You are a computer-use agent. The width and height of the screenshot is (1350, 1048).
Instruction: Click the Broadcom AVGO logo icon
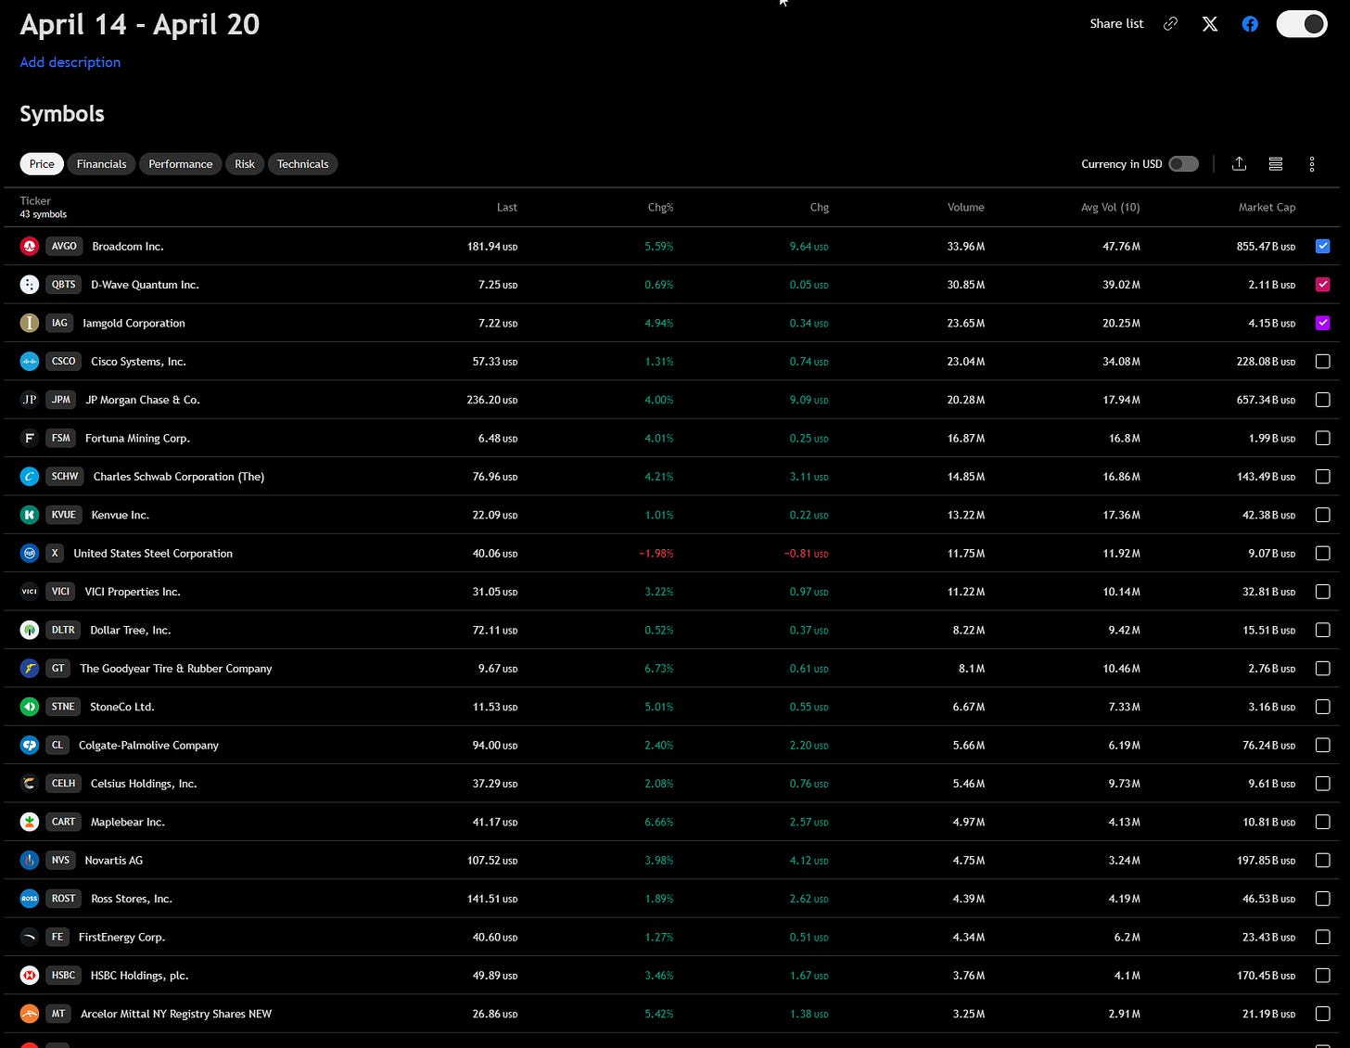click(30, 247)
